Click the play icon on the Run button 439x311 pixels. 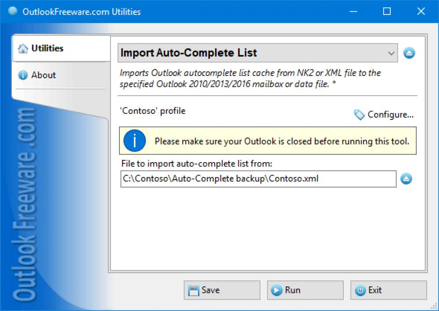pyautogui.click(x=277, y=290)
